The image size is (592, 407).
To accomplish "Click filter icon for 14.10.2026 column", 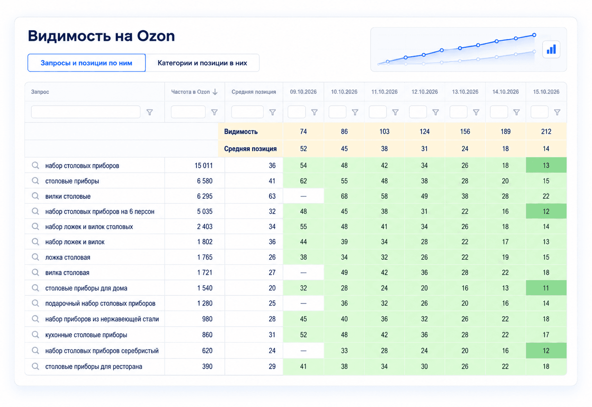I will click(516, 112).
